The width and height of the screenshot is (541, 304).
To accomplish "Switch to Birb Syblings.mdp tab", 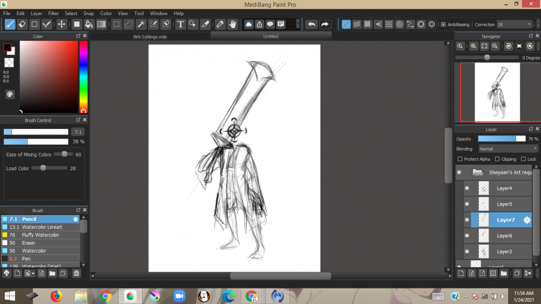I will coord(150,37).
